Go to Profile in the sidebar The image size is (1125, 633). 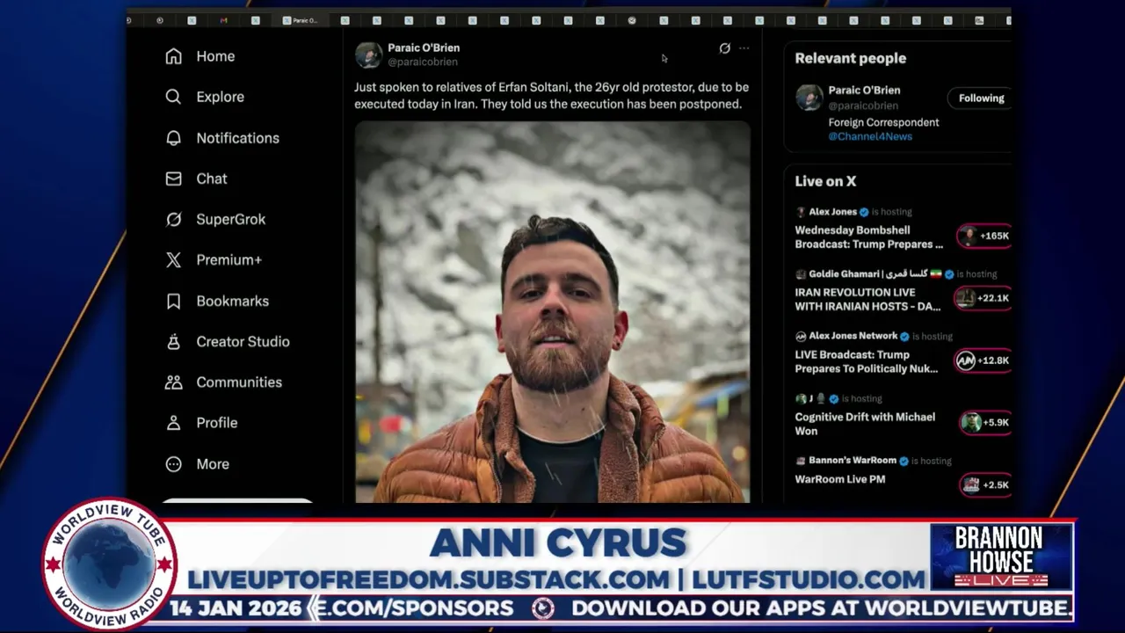click(202, 423)
